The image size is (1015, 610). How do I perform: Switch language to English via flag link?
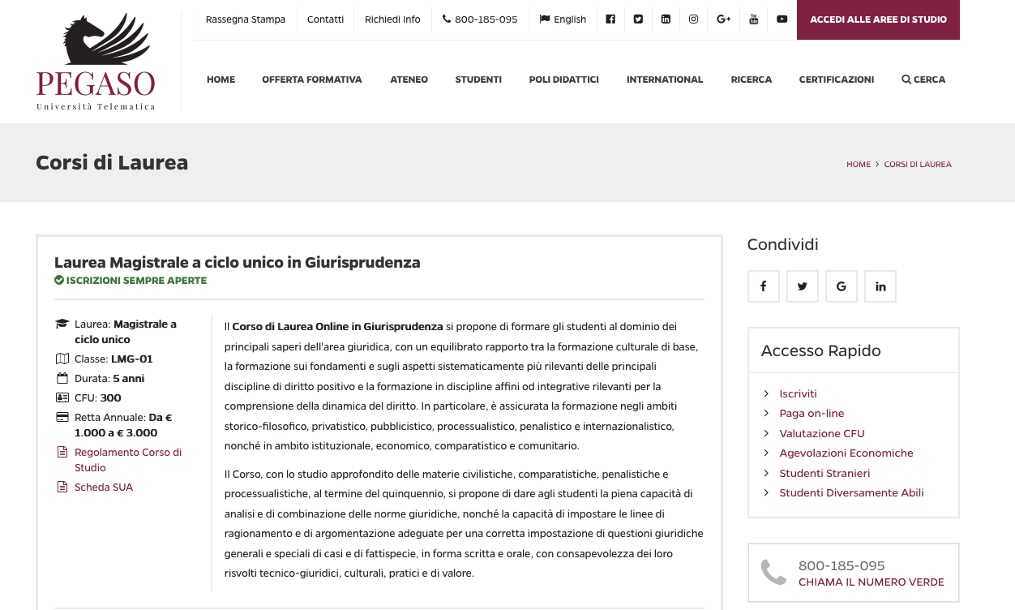[563, 19]
